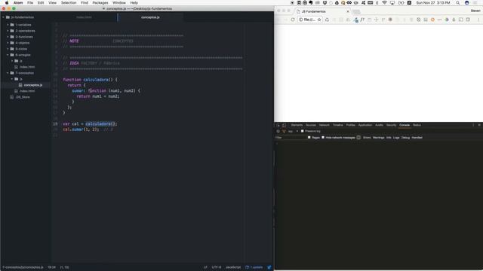The height and width of the screenshot is (271, 483).
Task: Click the 19:24 cursor position in status bar
Action: (x=52, y=267)
